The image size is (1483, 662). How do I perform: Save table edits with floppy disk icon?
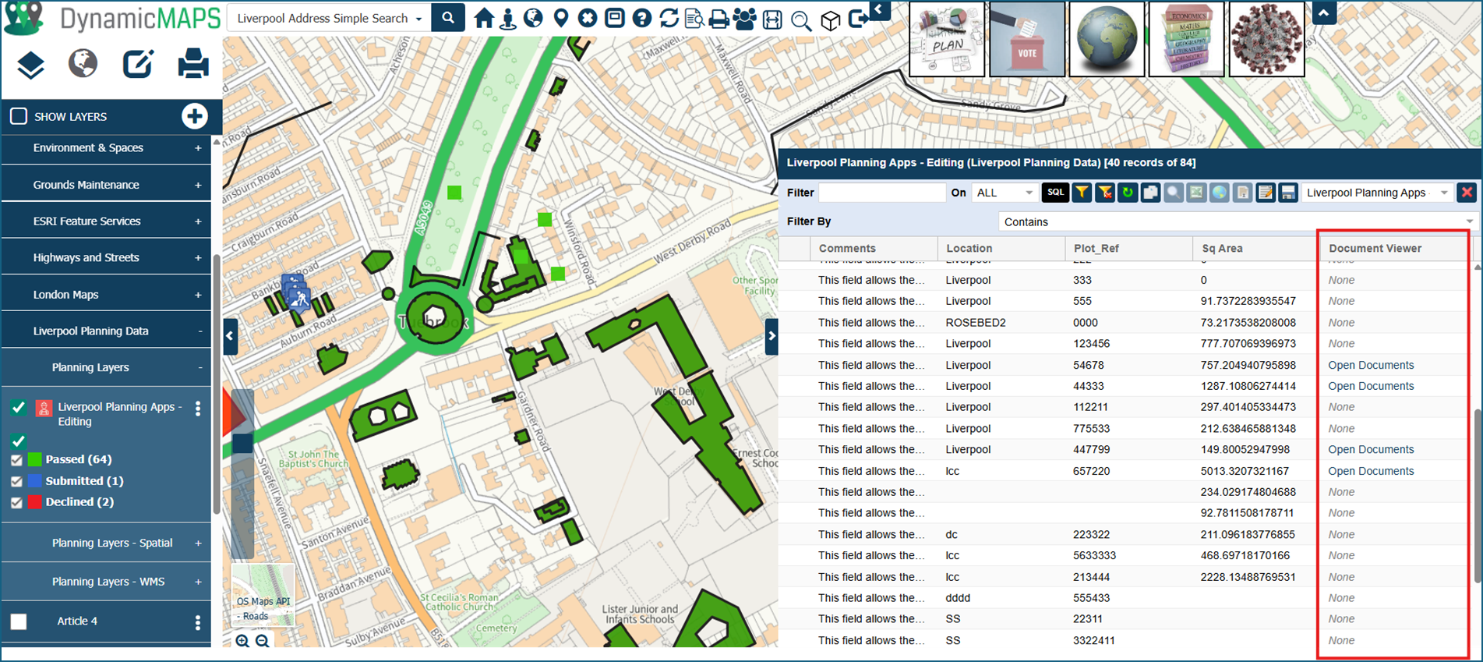click(1288, 193)
